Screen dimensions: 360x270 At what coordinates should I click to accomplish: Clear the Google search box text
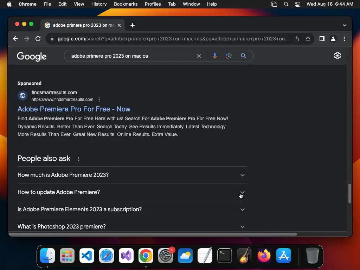pyautogui.click(x=199, y=56)
